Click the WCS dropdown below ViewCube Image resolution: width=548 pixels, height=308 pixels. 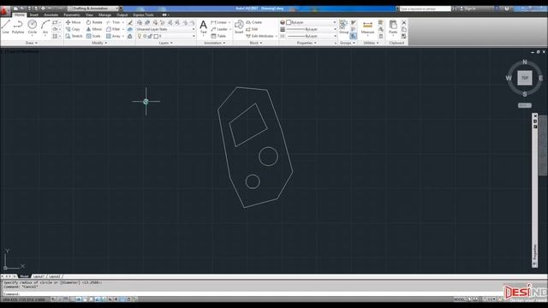click(525, 105)
